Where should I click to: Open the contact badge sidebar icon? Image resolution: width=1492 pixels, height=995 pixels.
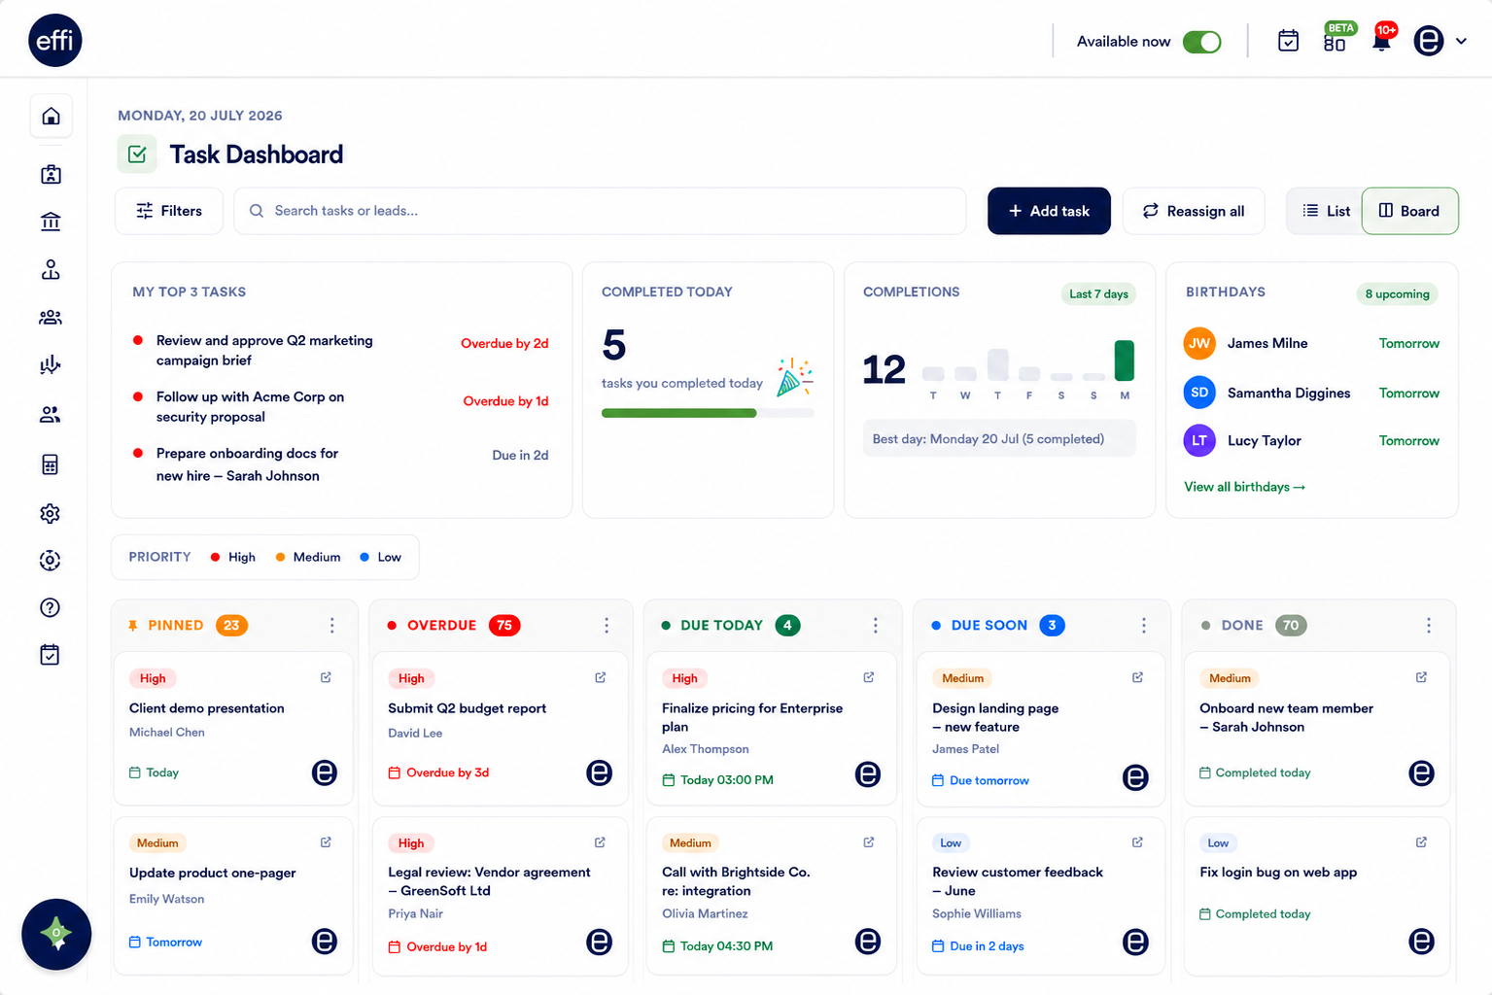[51, 174]
